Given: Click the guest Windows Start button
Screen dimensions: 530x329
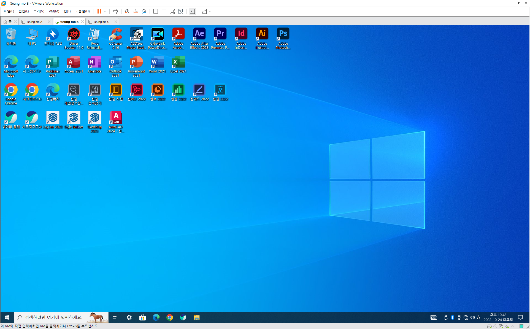Looking at the screenshot, I should pos(7,317).
